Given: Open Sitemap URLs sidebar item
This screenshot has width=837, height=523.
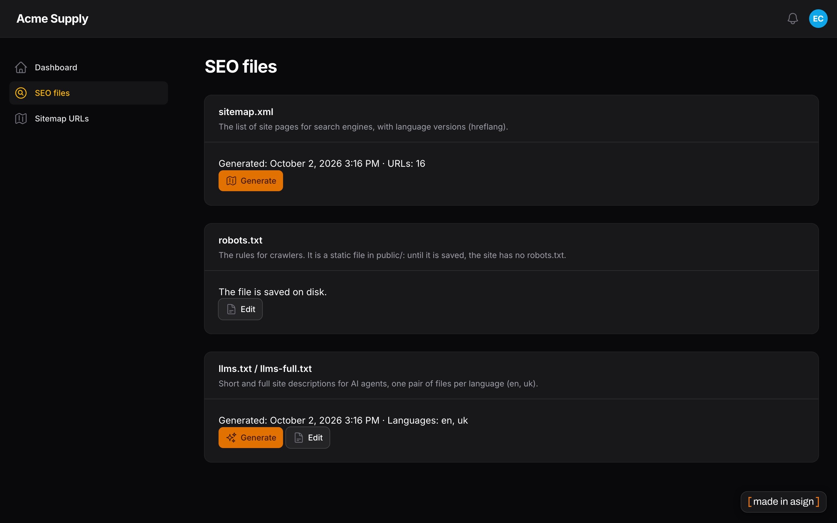Looking at the screenshot, I should 89,119.
